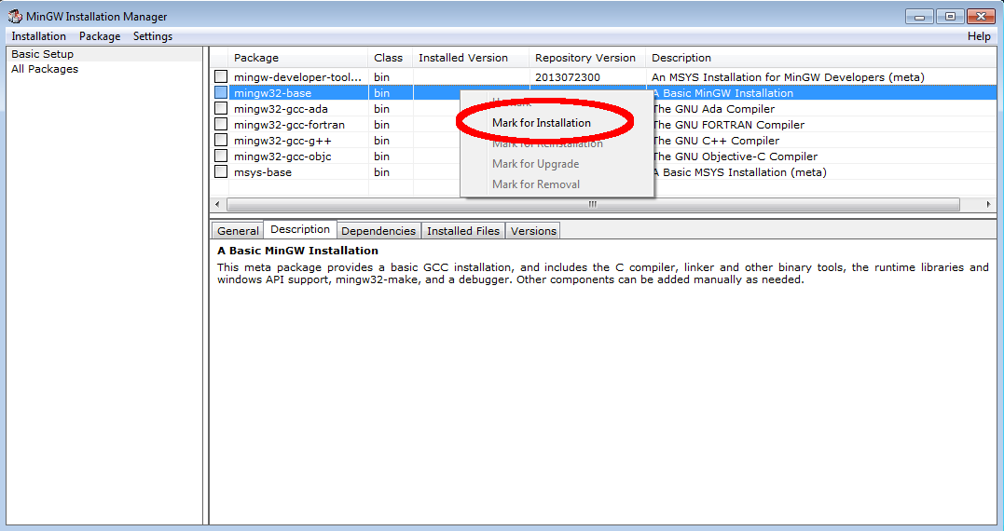1004x531 pixels.
Task: Open the Help menu
Action: (x=979, y=36)
